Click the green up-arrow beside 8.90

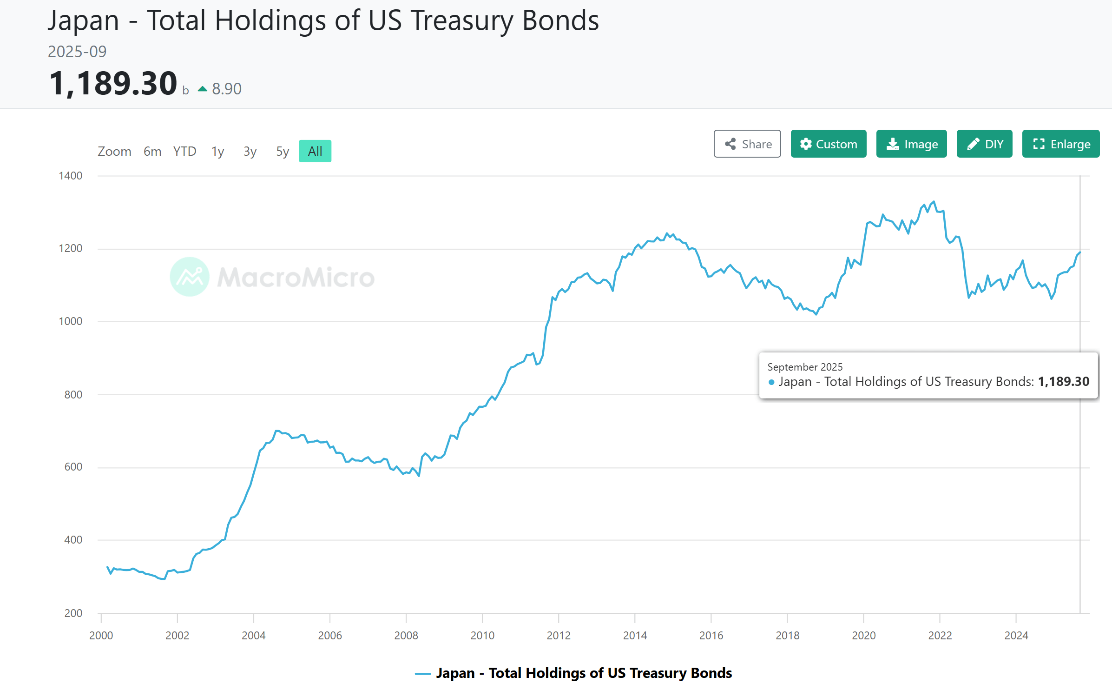point(203,88)
